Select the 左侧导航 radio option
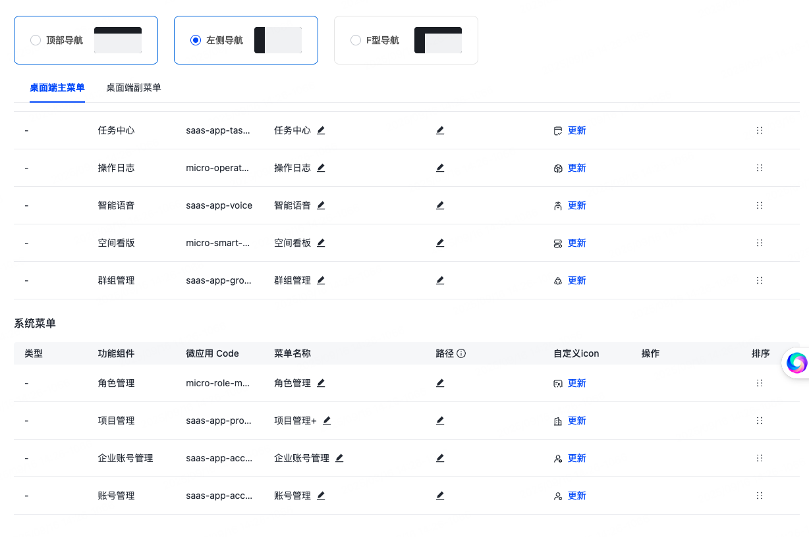This screenshot has height=537, width=809. (x=195, y=40)
